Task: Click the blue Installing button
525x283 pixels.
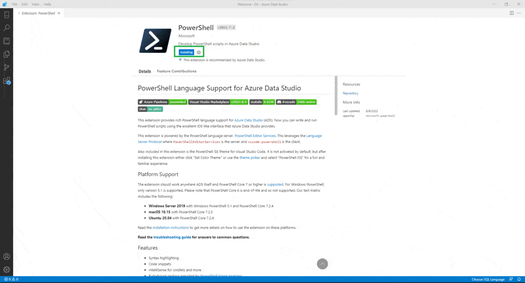Action: pyautogui.click(x=186, y=52)
